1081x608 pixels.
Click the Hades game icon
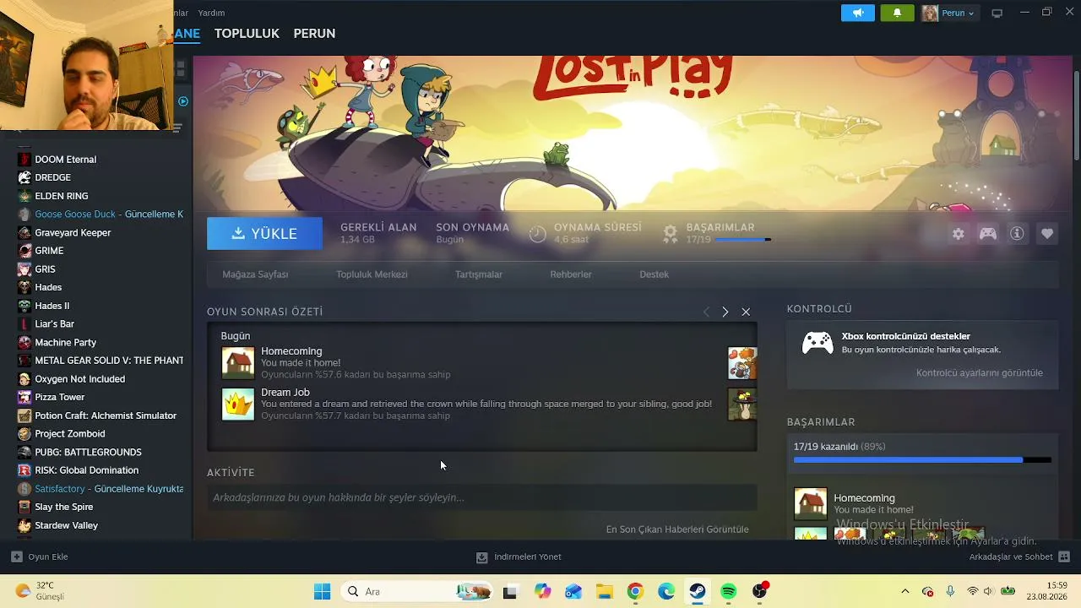pyautogui.click(x=24, y=287)
